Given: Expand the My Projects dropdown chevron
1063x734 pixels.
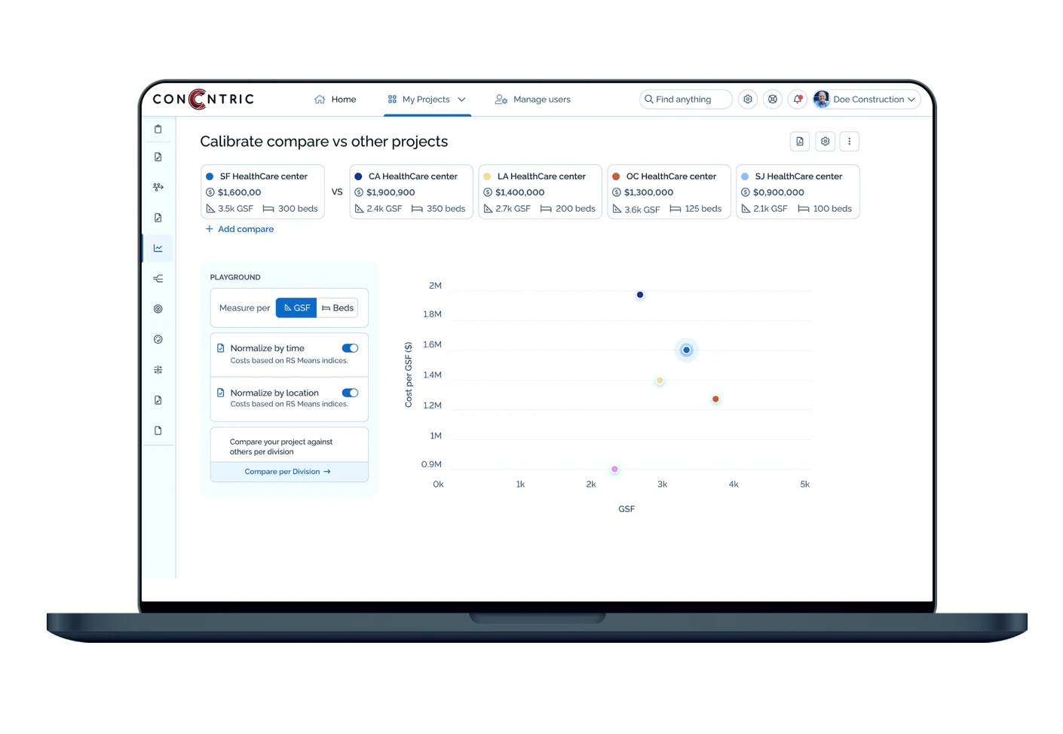Looking at the screenshot, I should tap(461, 99).
